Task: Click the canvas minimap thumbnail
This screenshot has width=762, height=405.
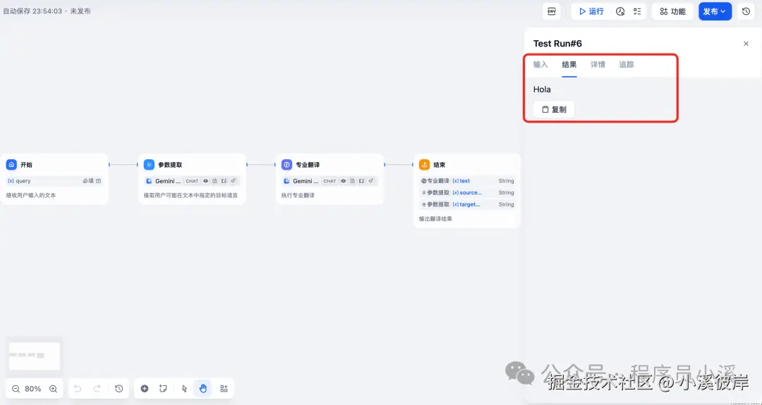Action: coord(35,356)
